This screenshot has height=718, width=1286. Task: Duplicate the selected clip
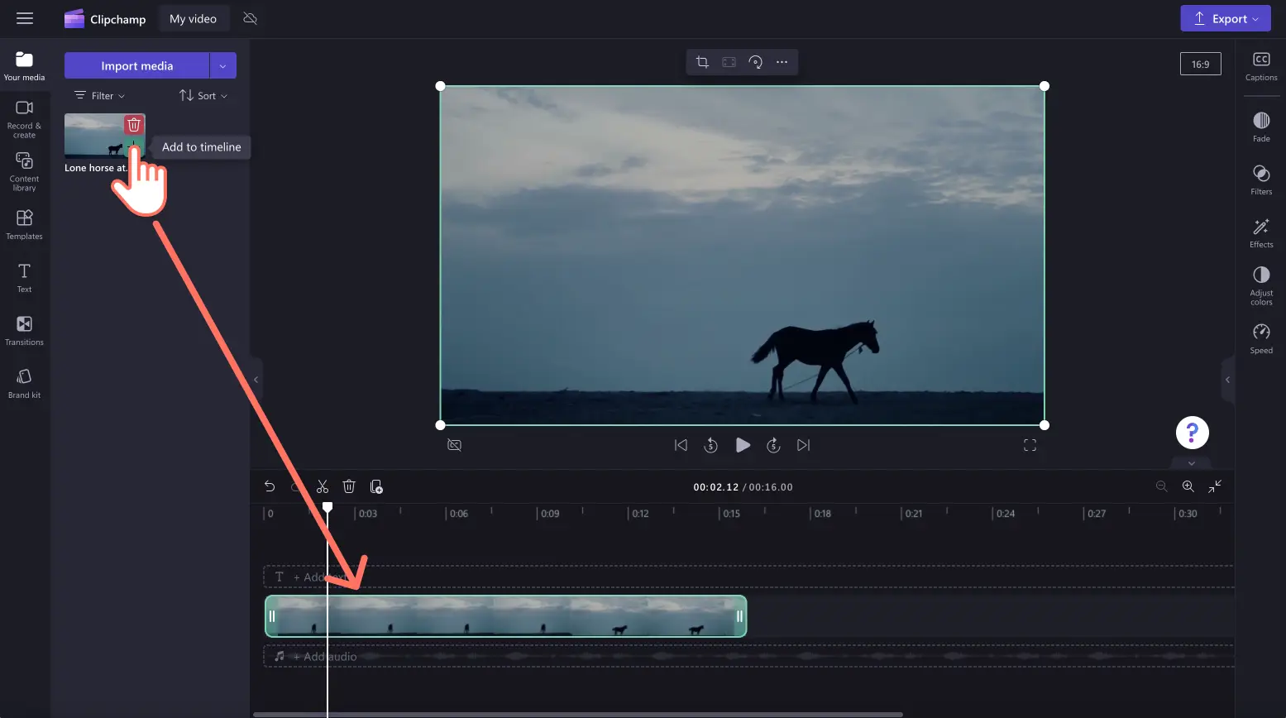(376, 486)
